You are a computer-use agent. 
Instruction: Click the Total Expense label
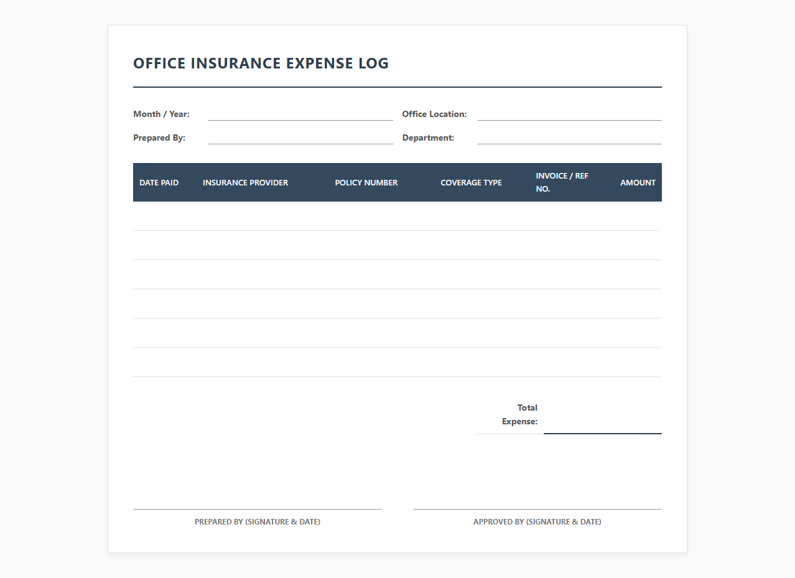point(520,414)
